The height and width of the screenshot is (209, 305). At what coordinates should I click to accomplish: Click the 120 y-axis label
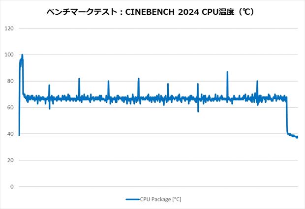click(x=9, y=28)
